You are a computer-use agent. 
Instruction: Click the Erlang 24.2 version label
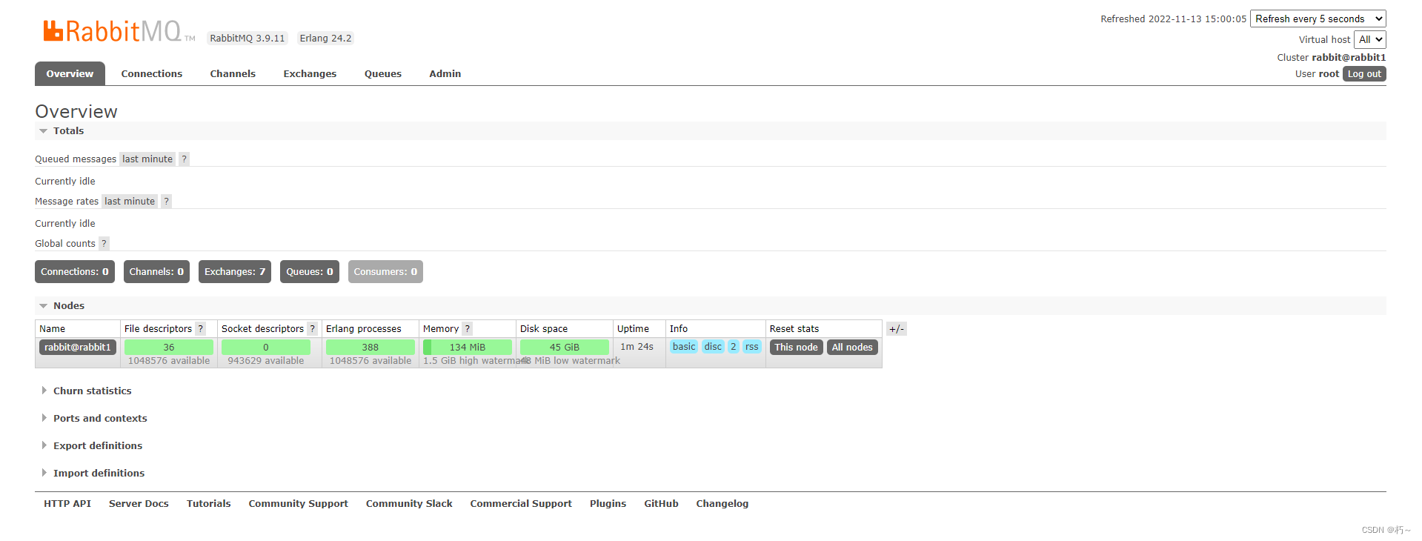pos(326,38)
